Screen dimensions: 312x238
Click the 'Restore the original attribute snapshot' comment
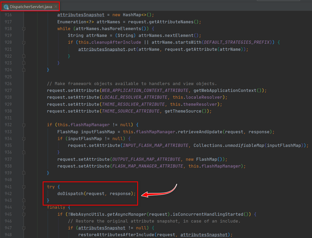[x=154, y=221]
